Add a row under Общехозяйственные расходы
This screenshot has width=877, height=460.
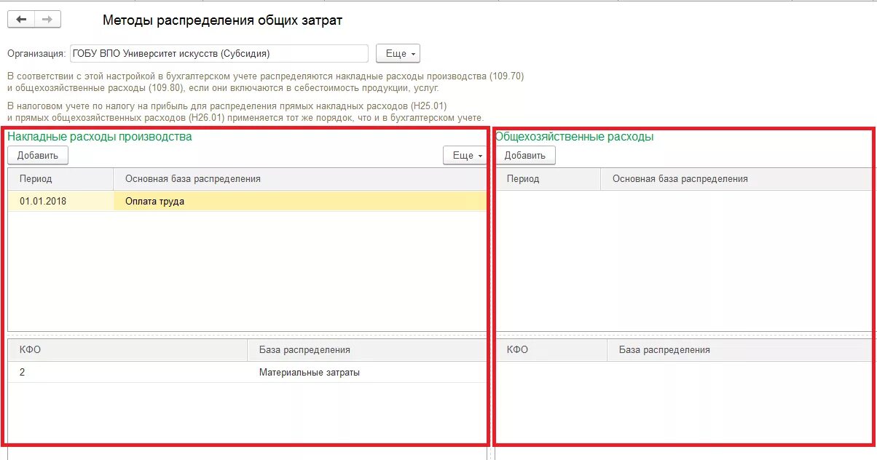tap(525, 155)
